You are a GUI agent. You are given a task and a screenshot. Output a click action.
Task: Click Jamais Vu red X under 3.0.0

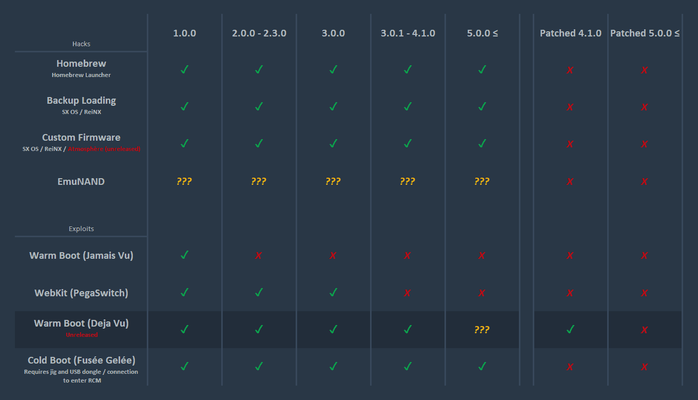[333, 256]
